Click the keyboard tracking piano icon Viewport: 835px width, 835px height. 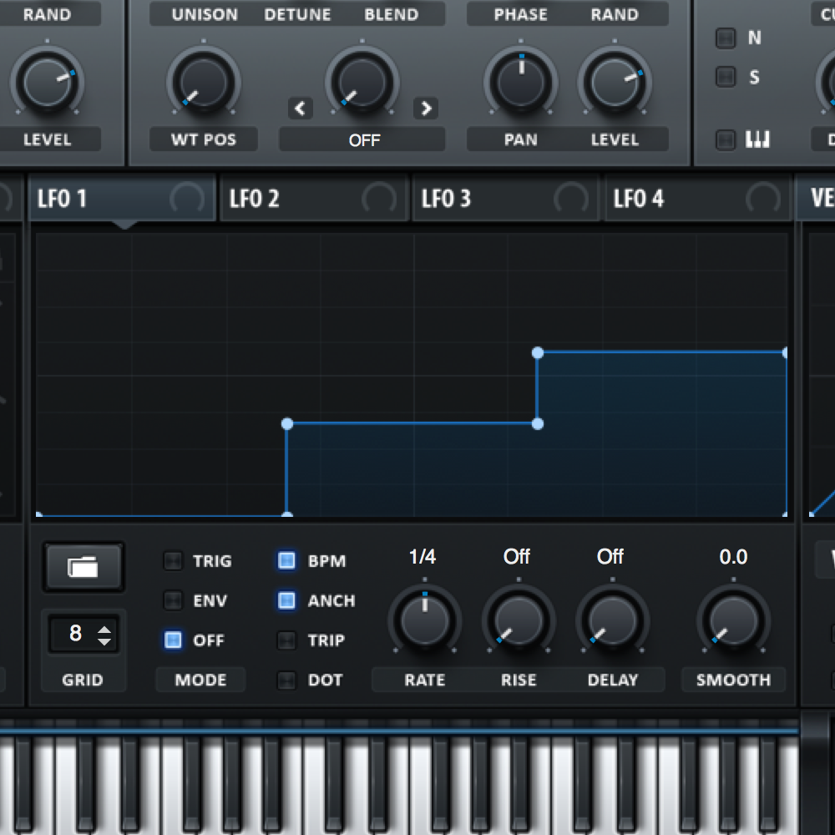(757, 139)
